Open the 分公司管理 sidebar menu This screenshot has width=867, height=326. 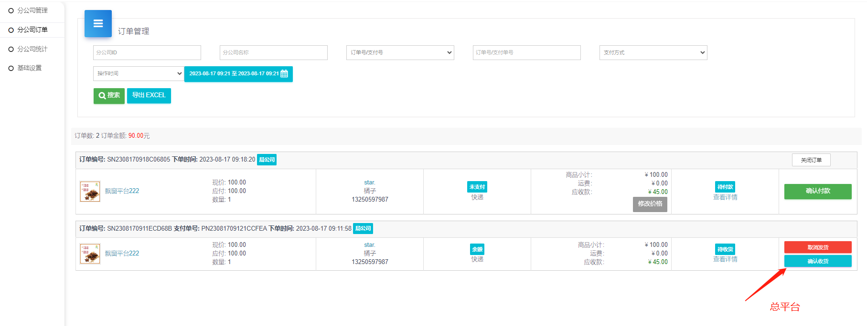tap(32, 10)
